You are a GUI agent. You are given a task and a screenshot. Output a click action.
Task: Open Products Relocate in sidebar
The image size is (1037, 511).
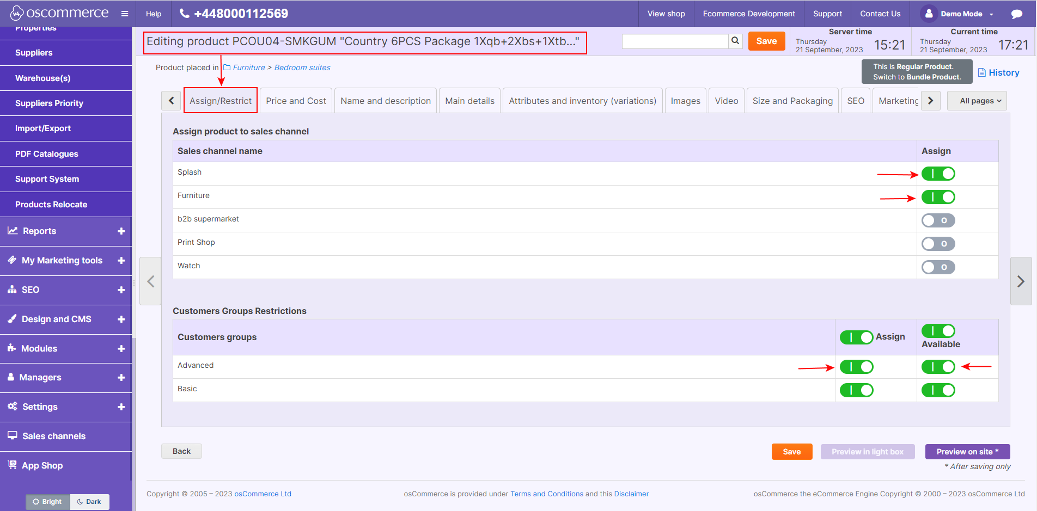[65, 205]
